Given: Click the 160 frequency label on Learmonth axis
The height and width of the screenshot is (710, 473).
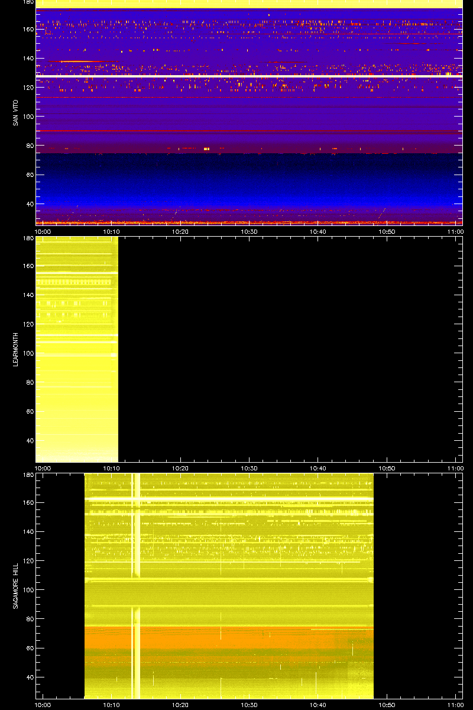Looking at the screenshot, I should [28, 266].
